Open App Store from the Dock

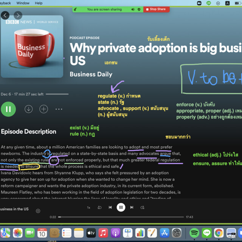(164, 233)
